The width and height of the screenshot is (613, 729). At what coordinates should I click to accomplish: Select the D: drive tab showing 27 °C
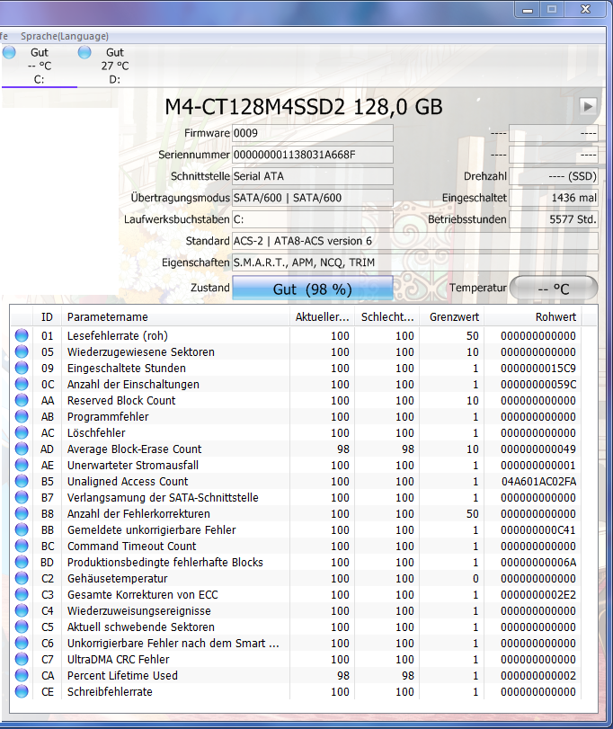pos(115,66)
